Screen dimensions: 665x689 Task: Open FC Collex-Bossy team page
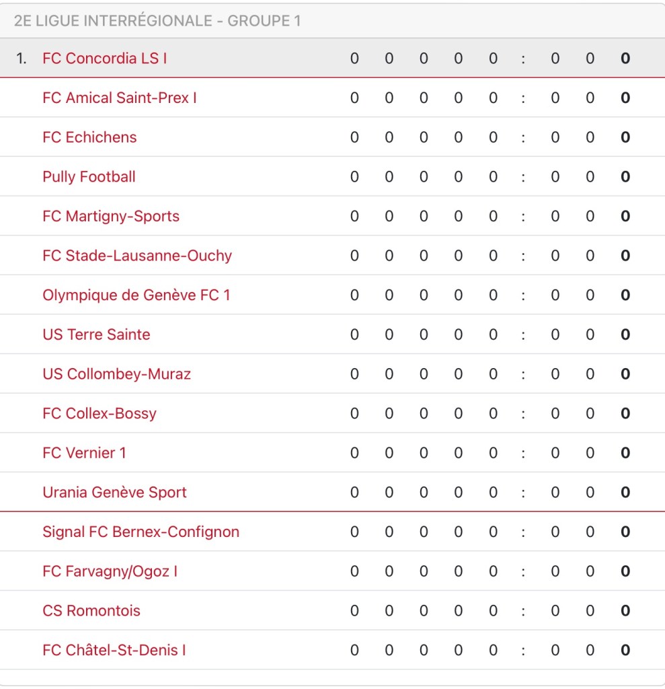tap(99, 414)
